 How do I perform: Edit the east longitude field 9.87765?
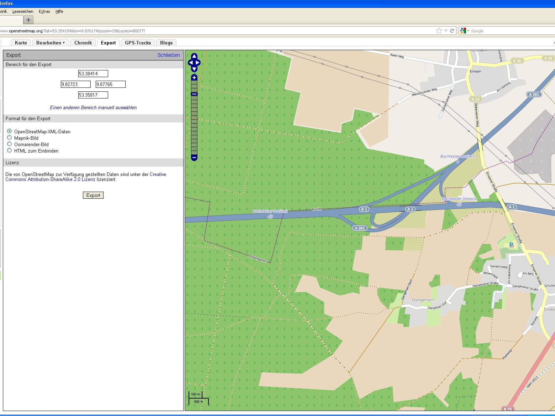click(x=111, y=84)
